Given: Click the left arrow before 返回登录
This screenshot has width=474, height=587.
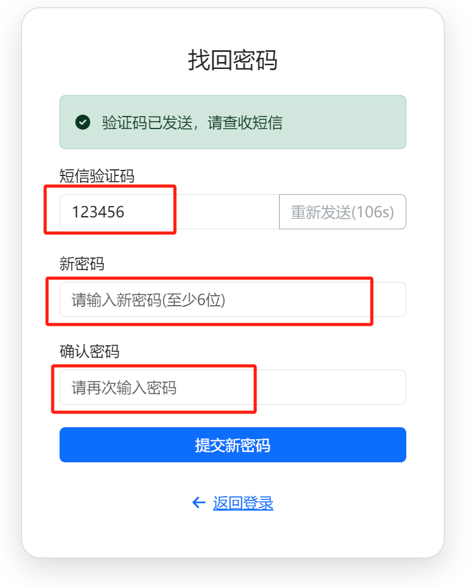Looking at the screenshot, I should 199,502.
